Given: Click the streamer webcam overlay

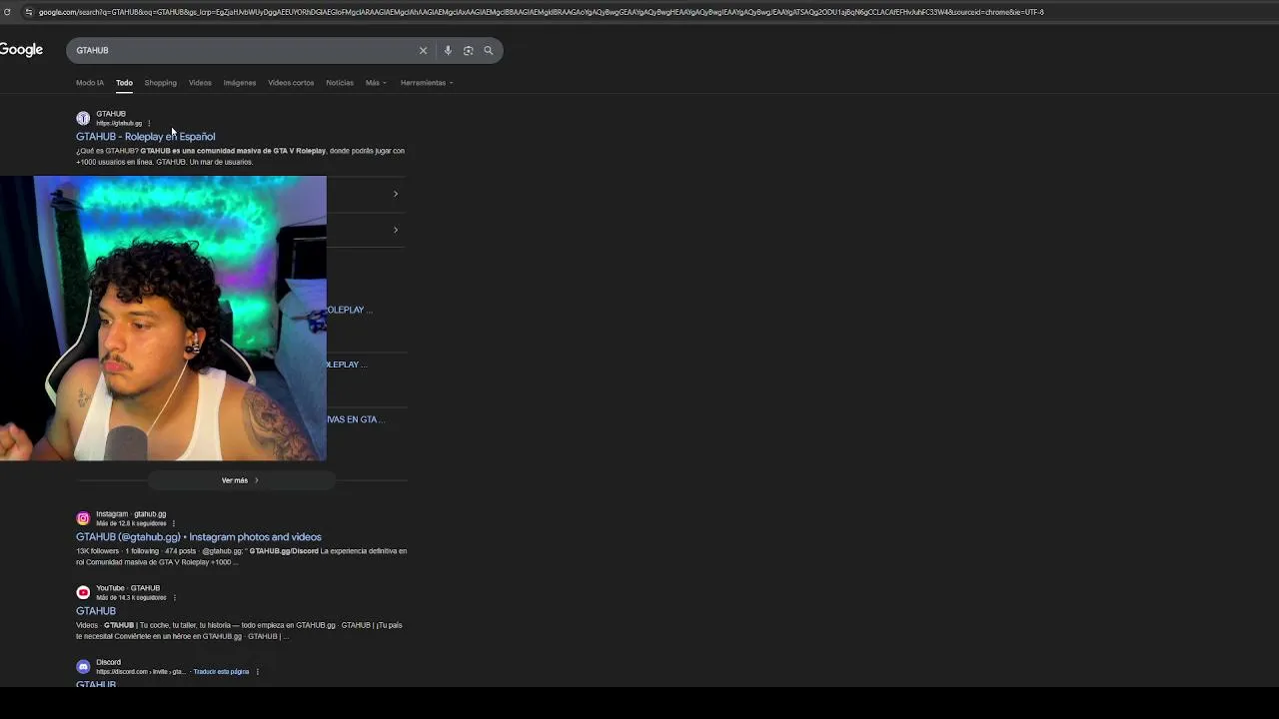Looking at the screenshot, I should point(163,319).
